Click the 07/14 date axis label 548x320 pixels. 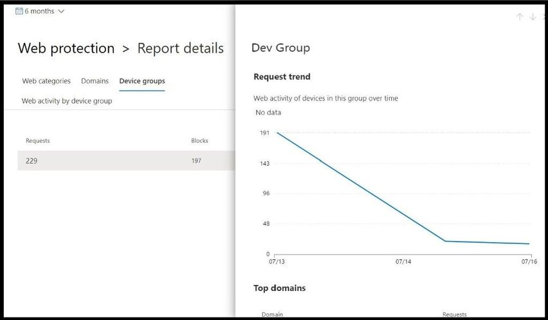pyautogui.click(x=403, y=261)
